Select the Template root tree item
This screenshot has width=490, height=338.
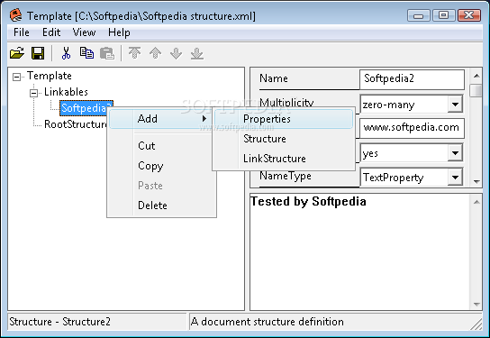pyautogui.click(x=49, y=76)
